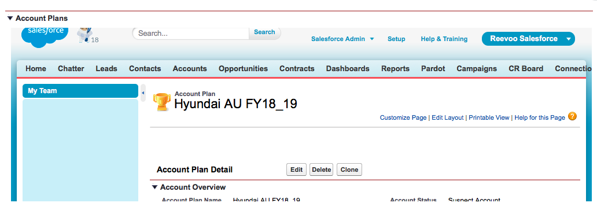This screenshot has height=210, width=597.
Task: Click the Astro mascot release icon
Action: coord(84,35)
